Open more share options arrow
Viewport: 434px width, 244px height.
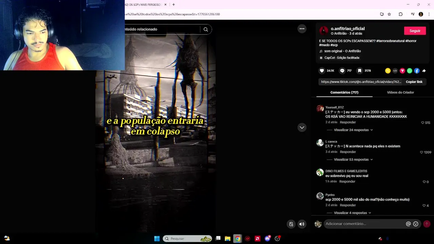click(424, 71)
